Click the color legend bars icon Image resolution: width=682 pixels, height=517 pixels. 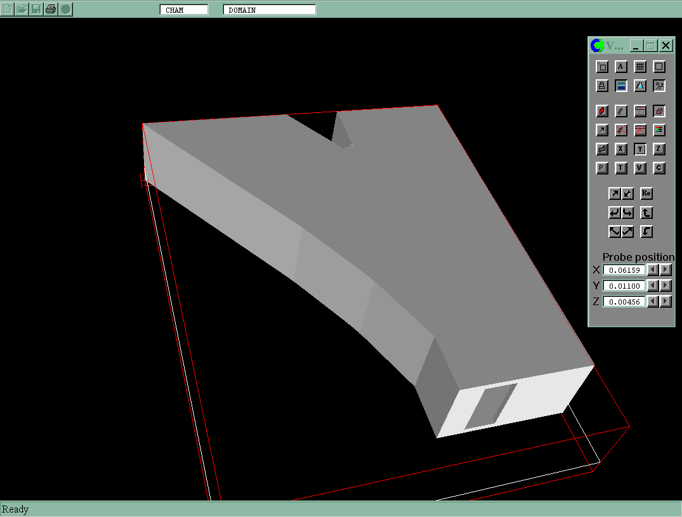[x=659, y=130]
